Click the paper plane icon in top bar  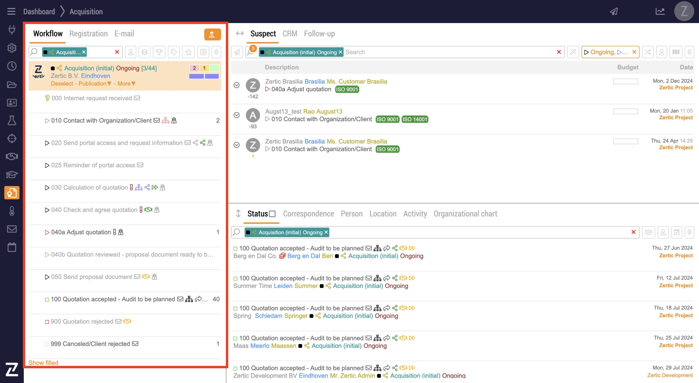(614, 11)
